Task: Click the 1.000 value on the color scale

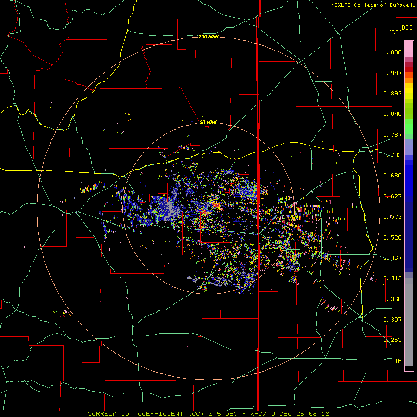Action: coord(392,52)
